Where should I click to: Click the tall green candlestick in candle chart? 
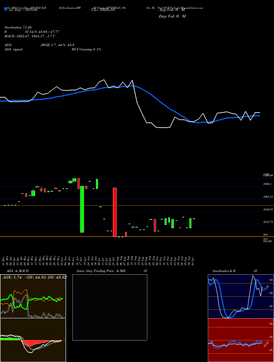point(82,209)
